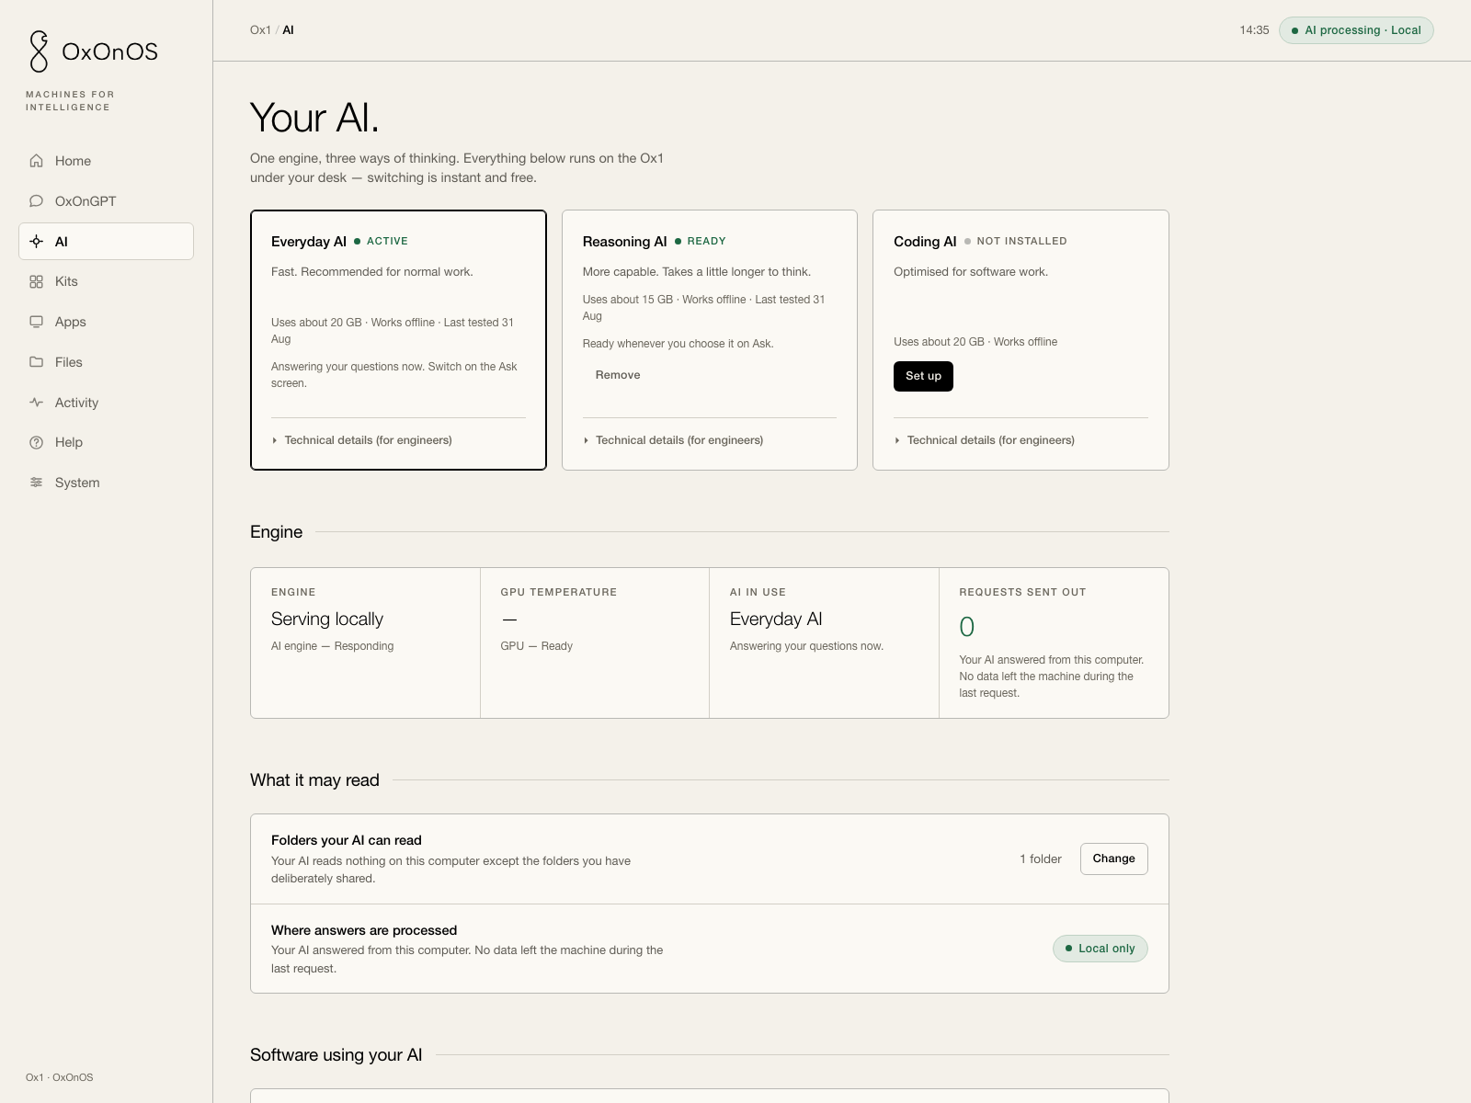Image resolution: width=1471 pixels, height=1103 pixels.
Task: Click the Files folder icon
Action: point(36,362)
